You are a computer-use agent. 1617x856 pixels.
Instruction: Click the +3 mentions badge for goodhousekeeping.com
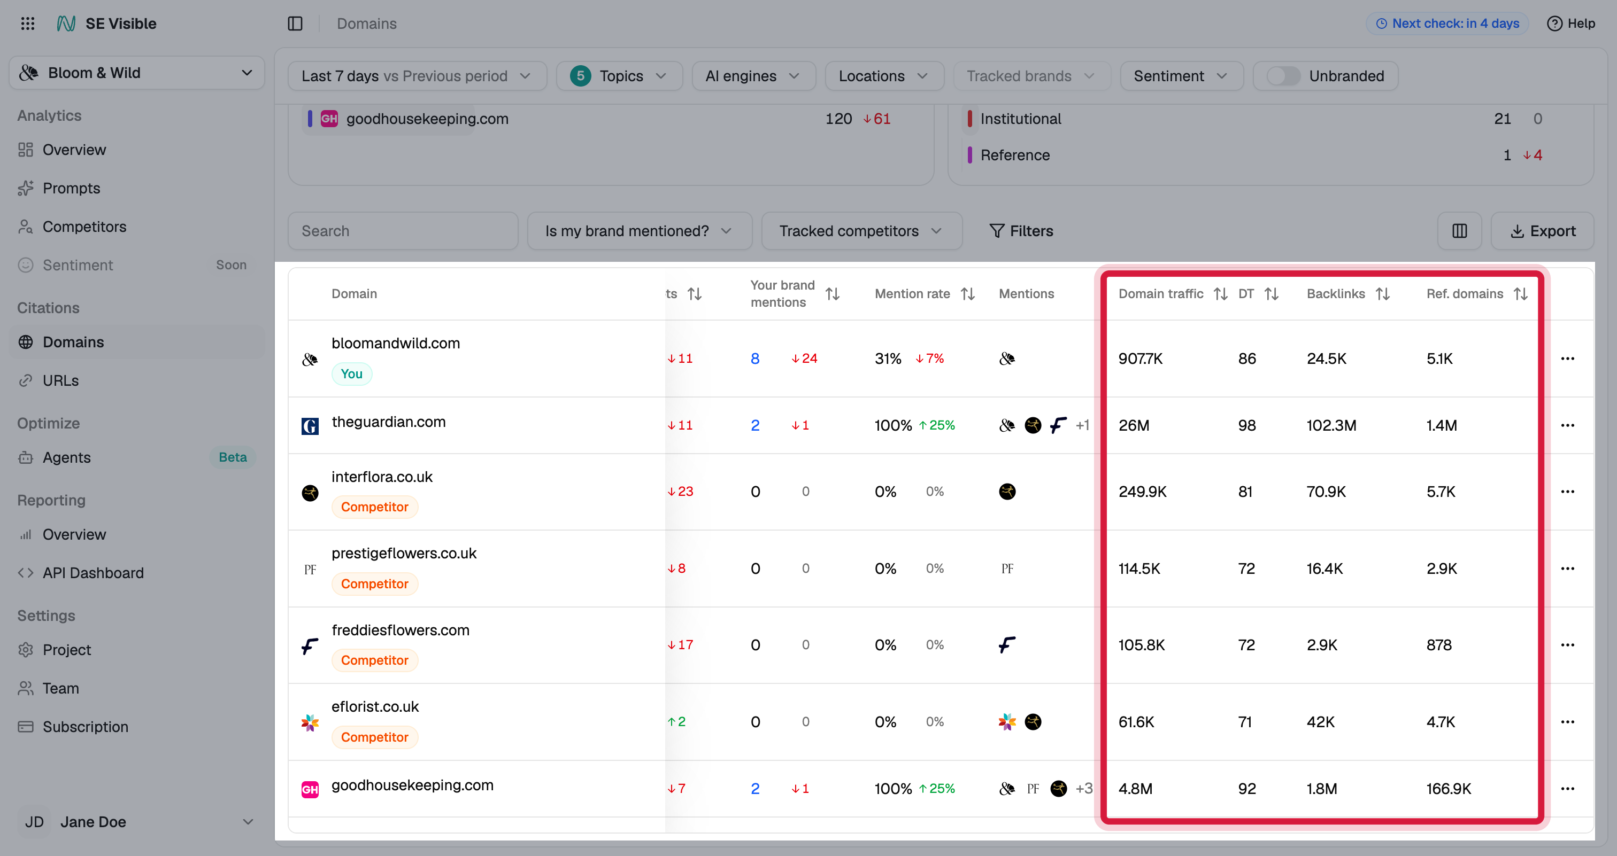pos(1084,789)
